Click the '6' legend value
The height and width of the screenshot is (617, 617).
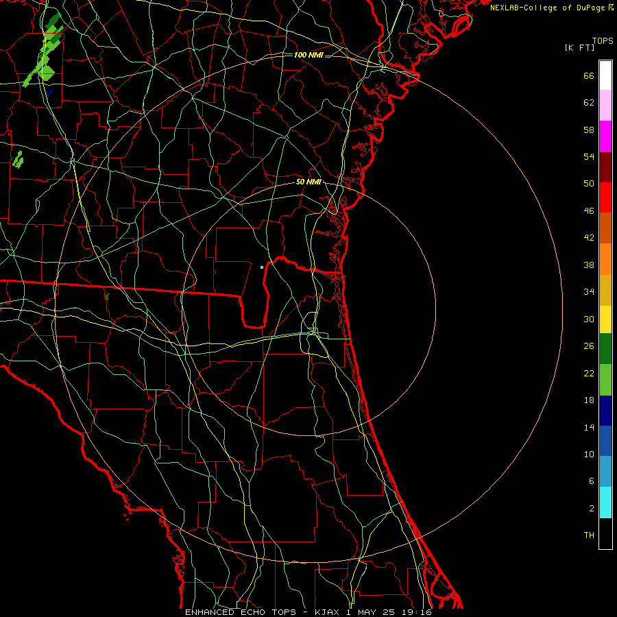pyautogui.click(x=592, y=481)
